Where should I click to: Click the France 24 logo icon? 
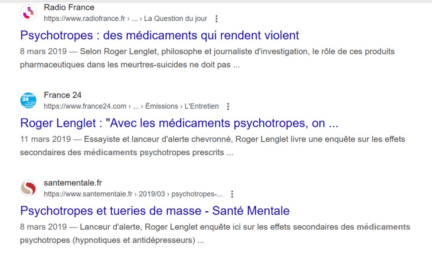tap(28, 100)
